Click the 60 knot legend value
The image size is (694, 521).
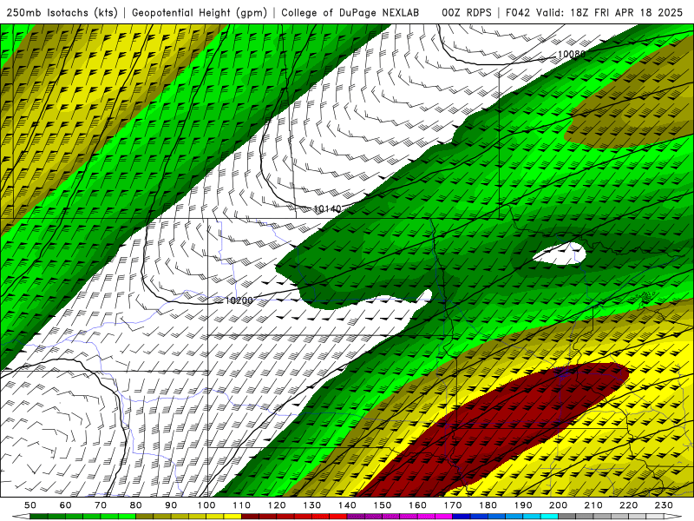(x=66, y=505)
